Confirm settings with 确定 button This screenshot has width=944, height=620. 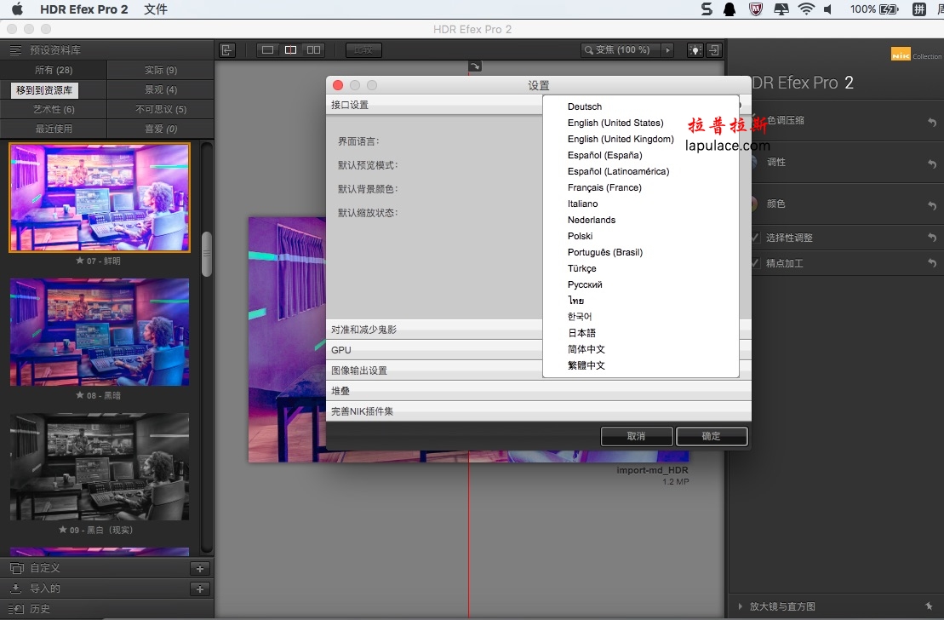tap(712, 436)
